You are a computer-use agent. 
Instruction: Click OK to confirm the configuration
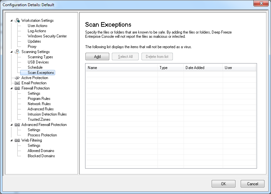223,184
